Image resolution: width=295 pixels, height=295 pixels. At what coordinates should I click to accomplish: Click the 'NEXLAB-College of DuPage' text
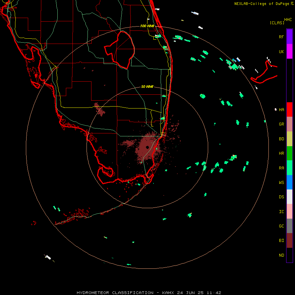tap(262, 4)
